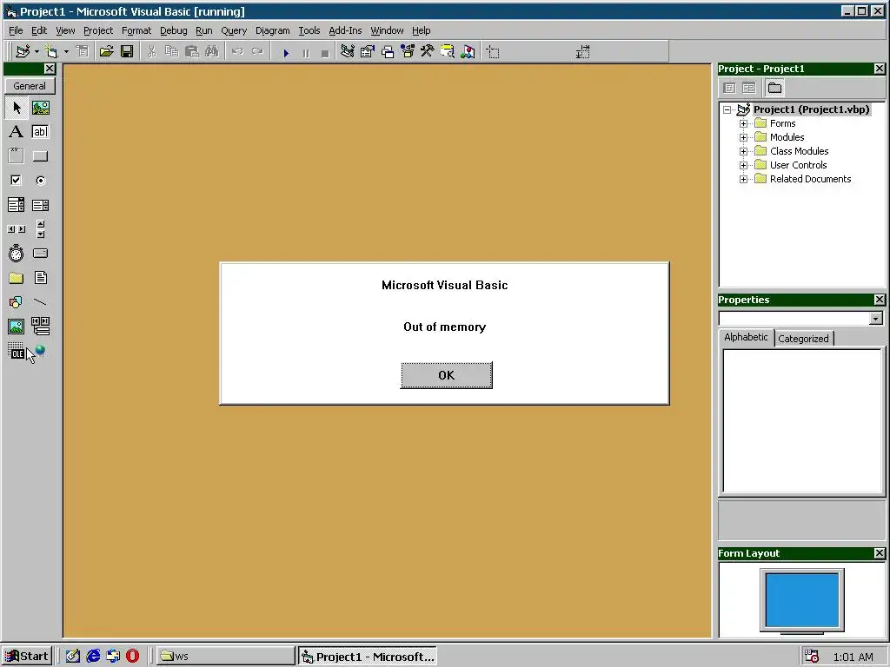This screenshot has height=667, width=890.
Task: Open the Add-Ins menu
Action: (x=345, y=30)
